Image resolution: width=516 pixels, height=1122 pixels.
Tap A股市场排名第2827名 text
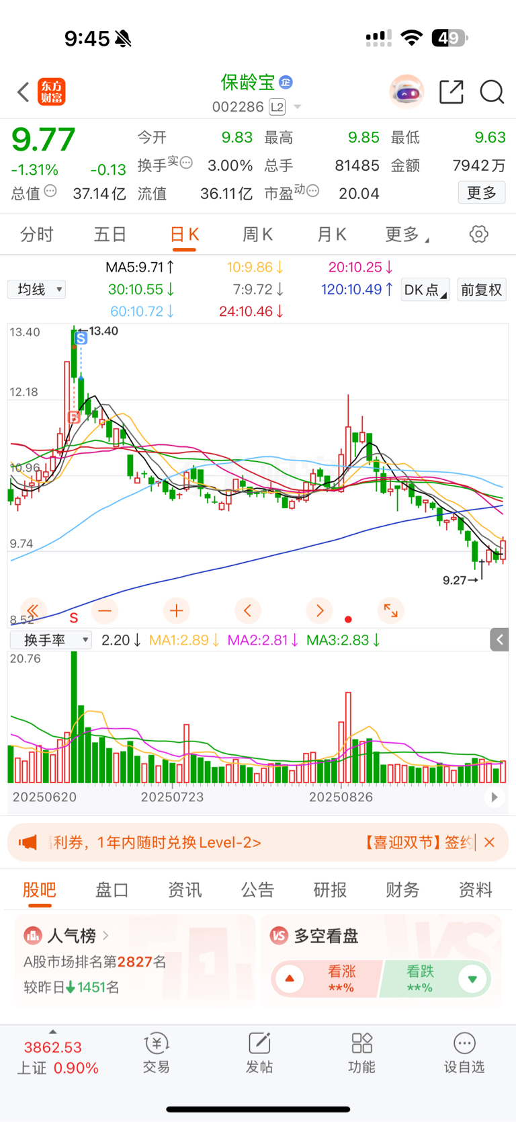95,962
